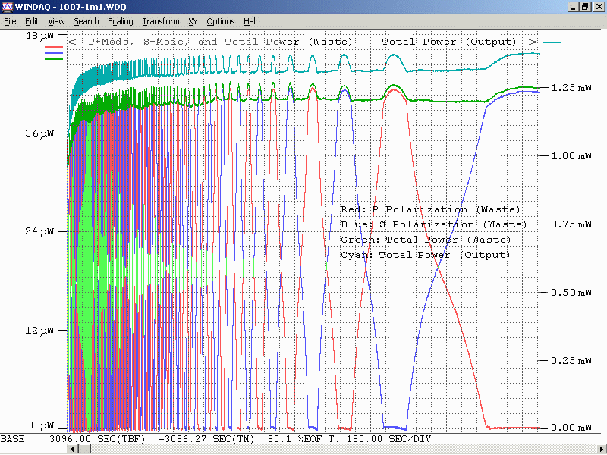Click the WinDaq application icon in title bar
The width and height of the screenshot is (607, 455).
pyautogui.click(x=8, y=7)
